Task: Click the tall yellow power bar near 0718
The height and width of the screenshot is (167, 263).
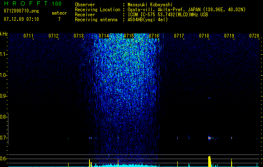Action: [x=209, y=161]
